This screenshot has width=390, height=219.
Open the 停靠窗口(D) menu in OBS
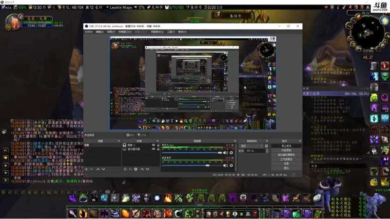coord(125,32)
